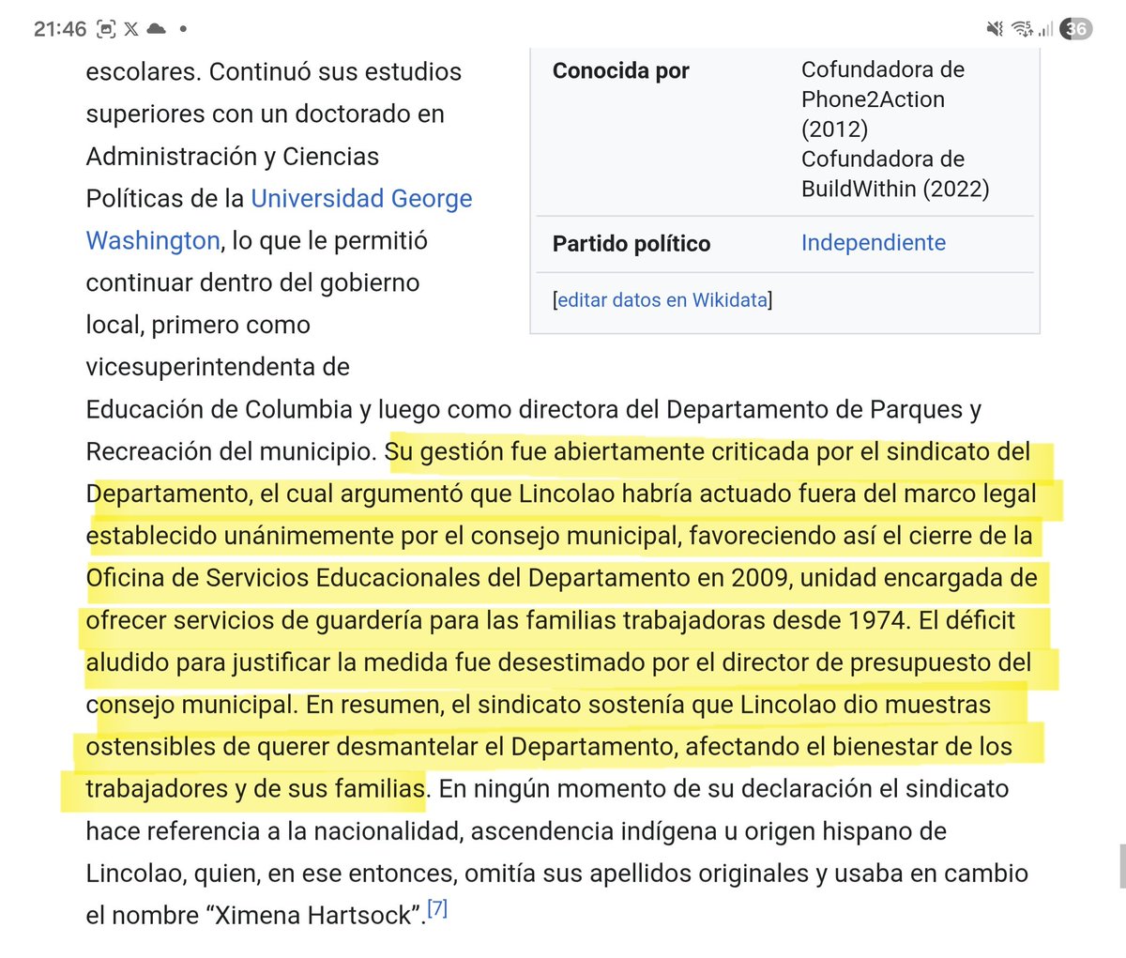Open the Independiente party link

click(873, 243)
